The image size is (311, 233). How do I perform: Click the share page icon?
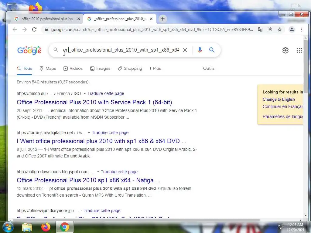click(x=270, y=29)
